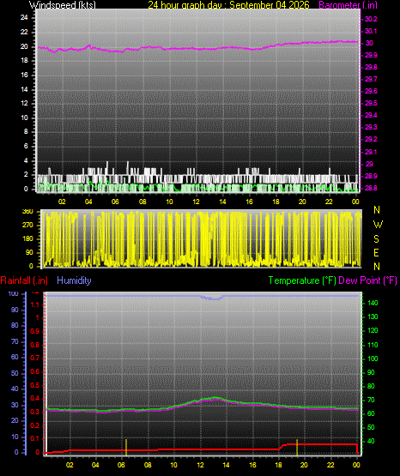Click '100' on the blue humidity axis

pyautogui.click(x=14, y=293)
